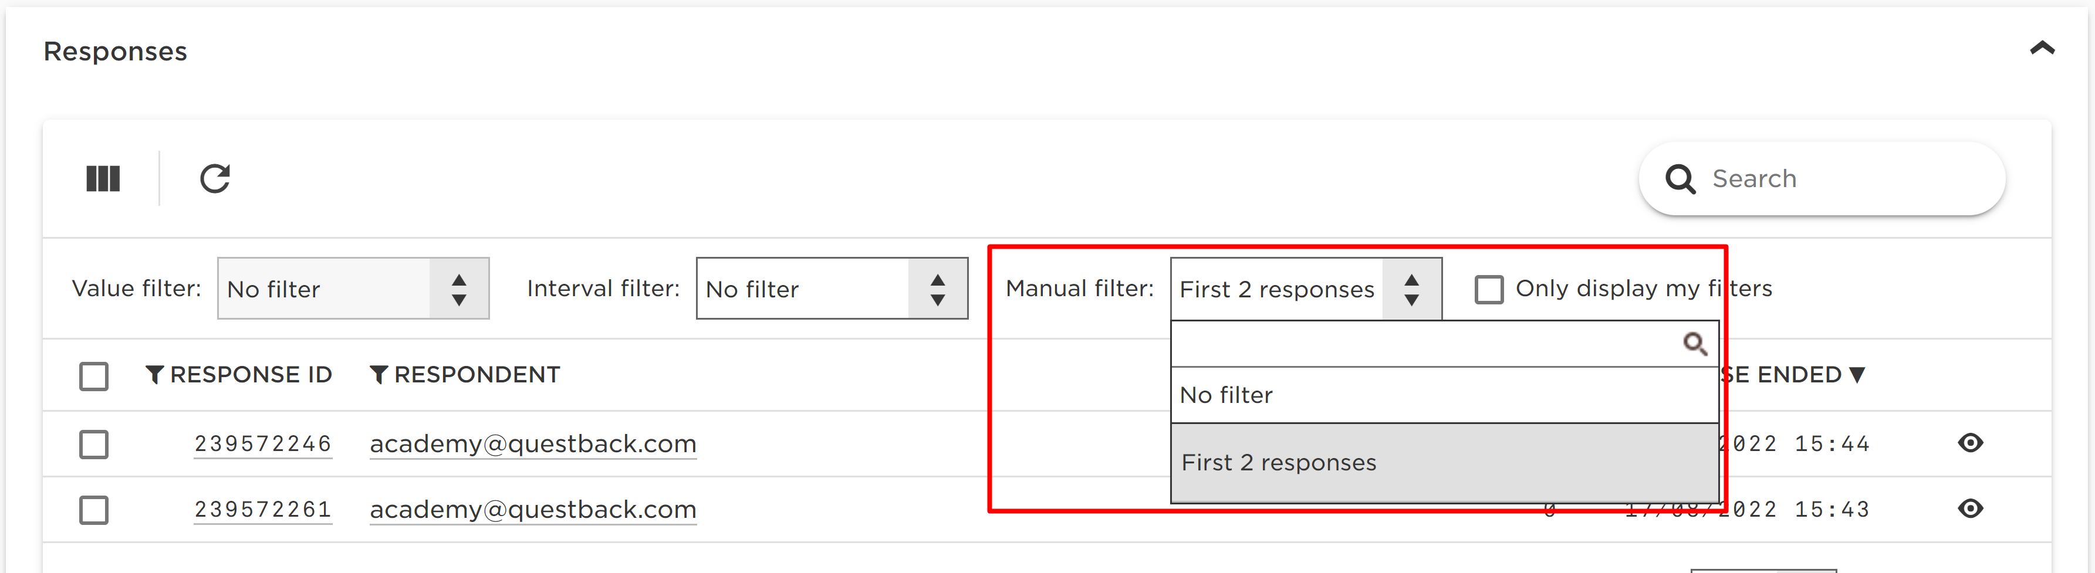Toggle the Manual filter dropdown
The image size is (2095, 573).
[1306, 289]
